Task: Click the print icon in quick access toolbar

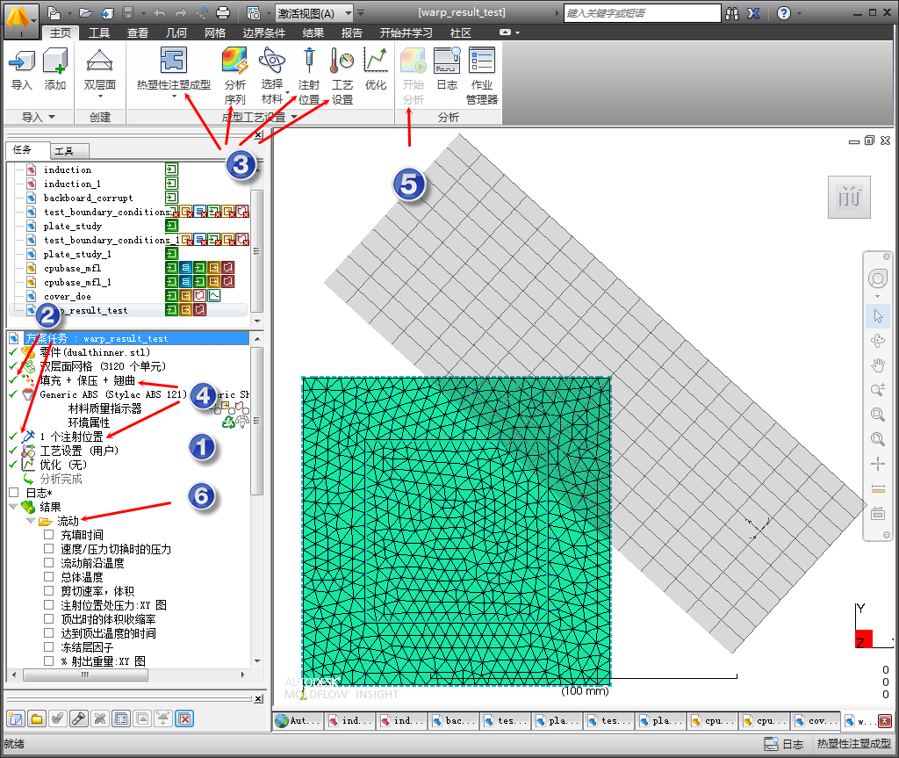Action: 223,12
